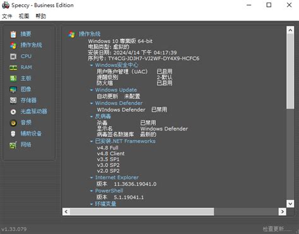
Task: Collapse the PowerShell section arrow
Action: click(91, 191)
